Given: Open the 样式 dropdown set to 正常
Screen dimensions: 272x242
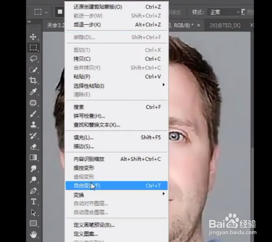Looking at the screenshot, I should tap(224, 12).
